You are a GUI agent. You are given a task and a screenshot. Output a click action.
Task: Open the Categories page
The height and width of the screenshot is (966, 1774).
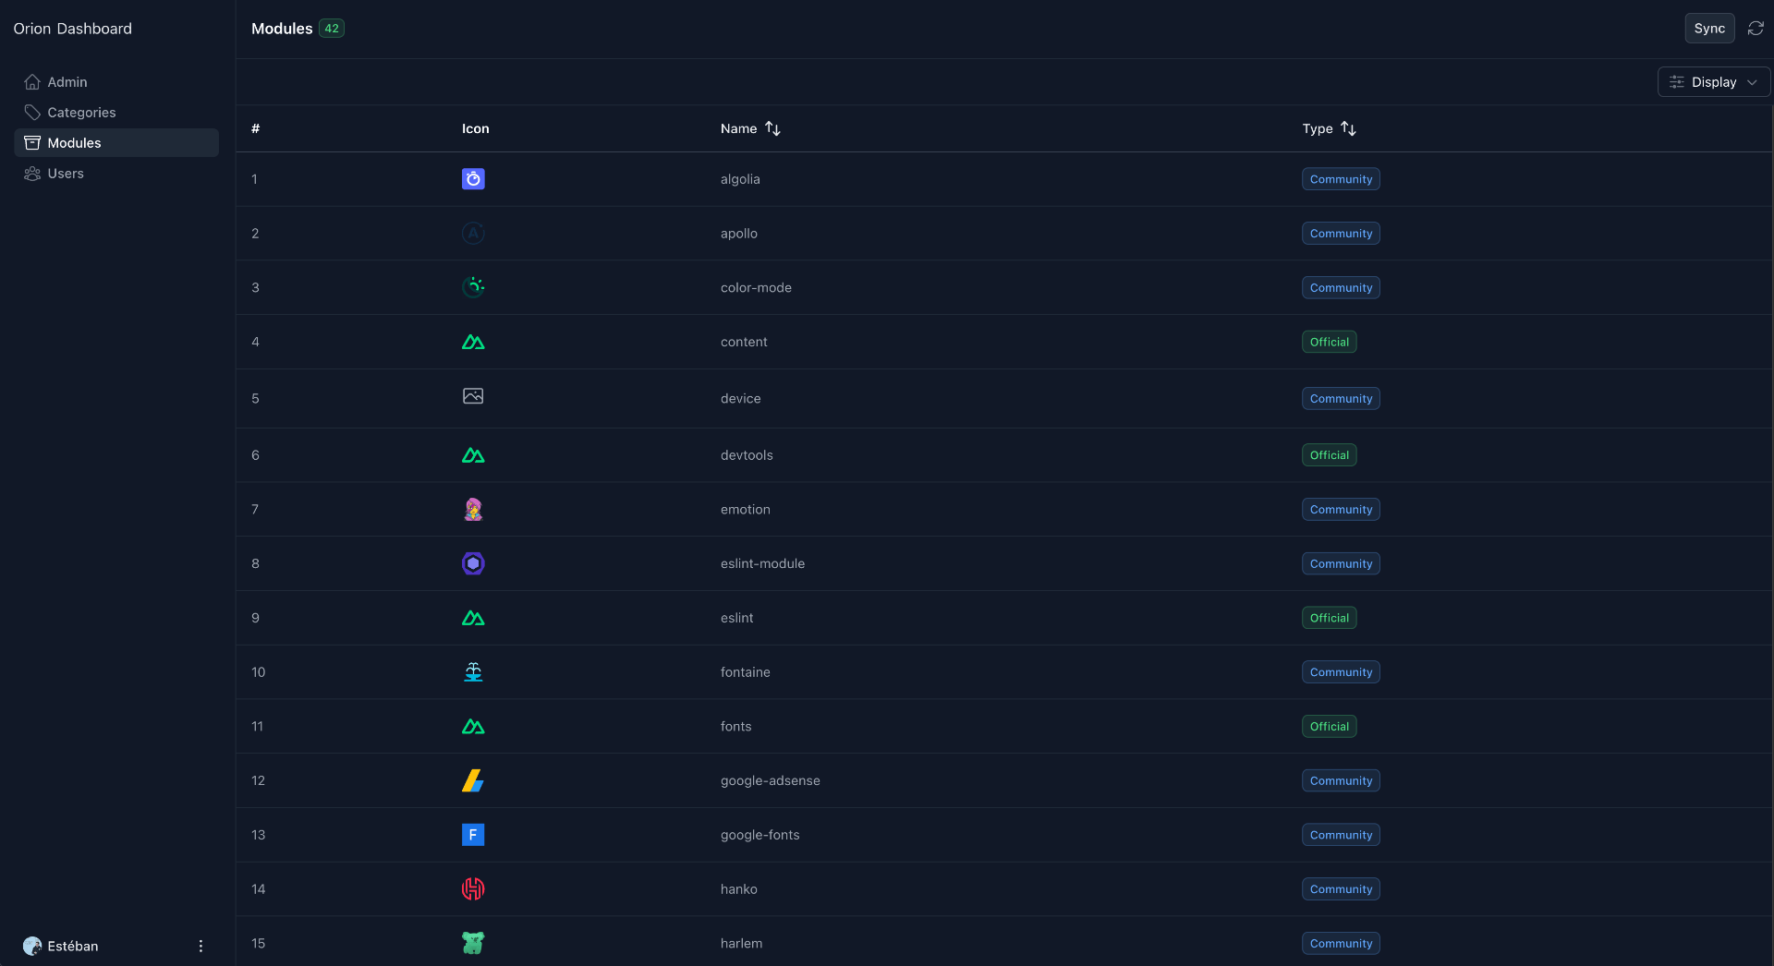[82, 112]
